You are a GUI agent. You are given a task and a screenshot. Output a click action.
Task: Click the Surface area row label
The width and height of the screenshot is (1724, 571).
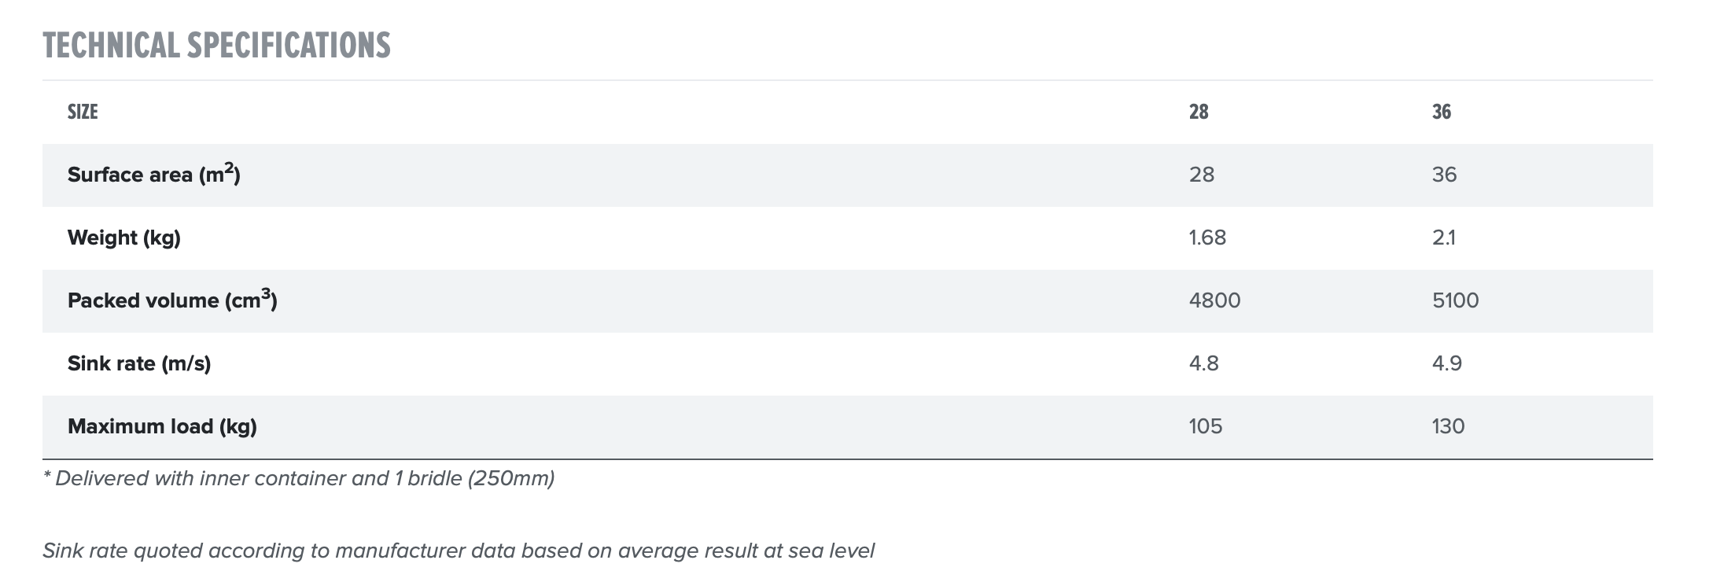pos(153,175)
